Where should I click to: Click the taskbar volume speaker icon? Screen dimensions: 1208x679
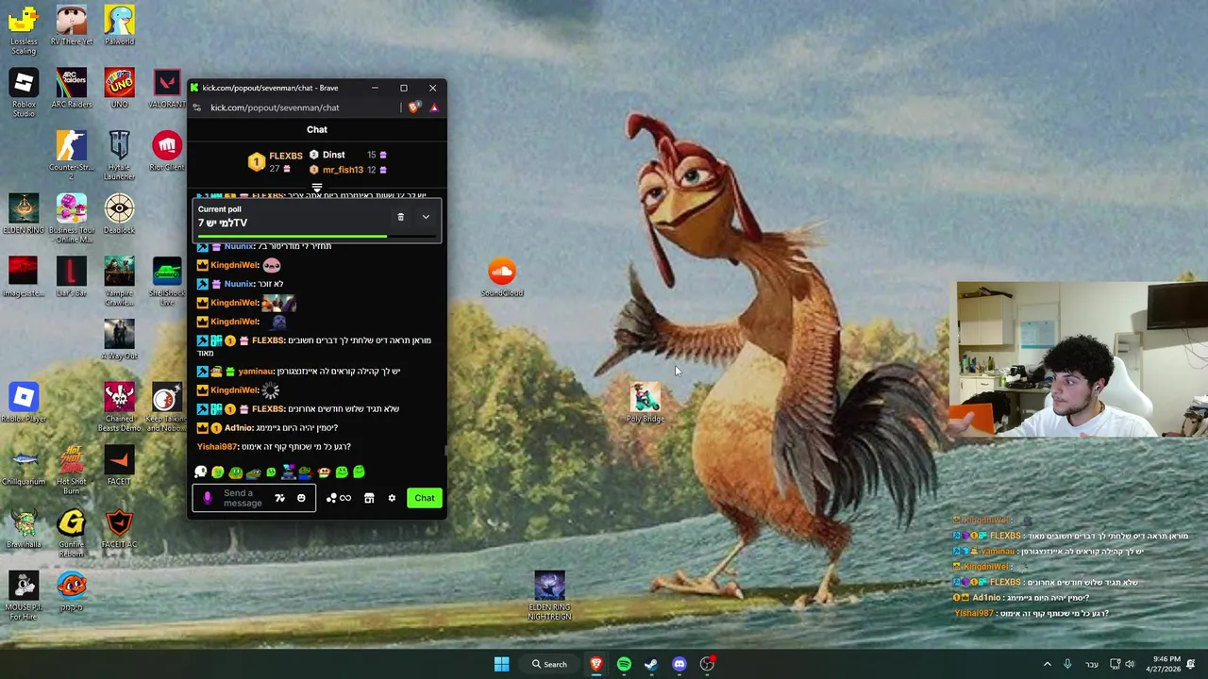point(1130,664)
